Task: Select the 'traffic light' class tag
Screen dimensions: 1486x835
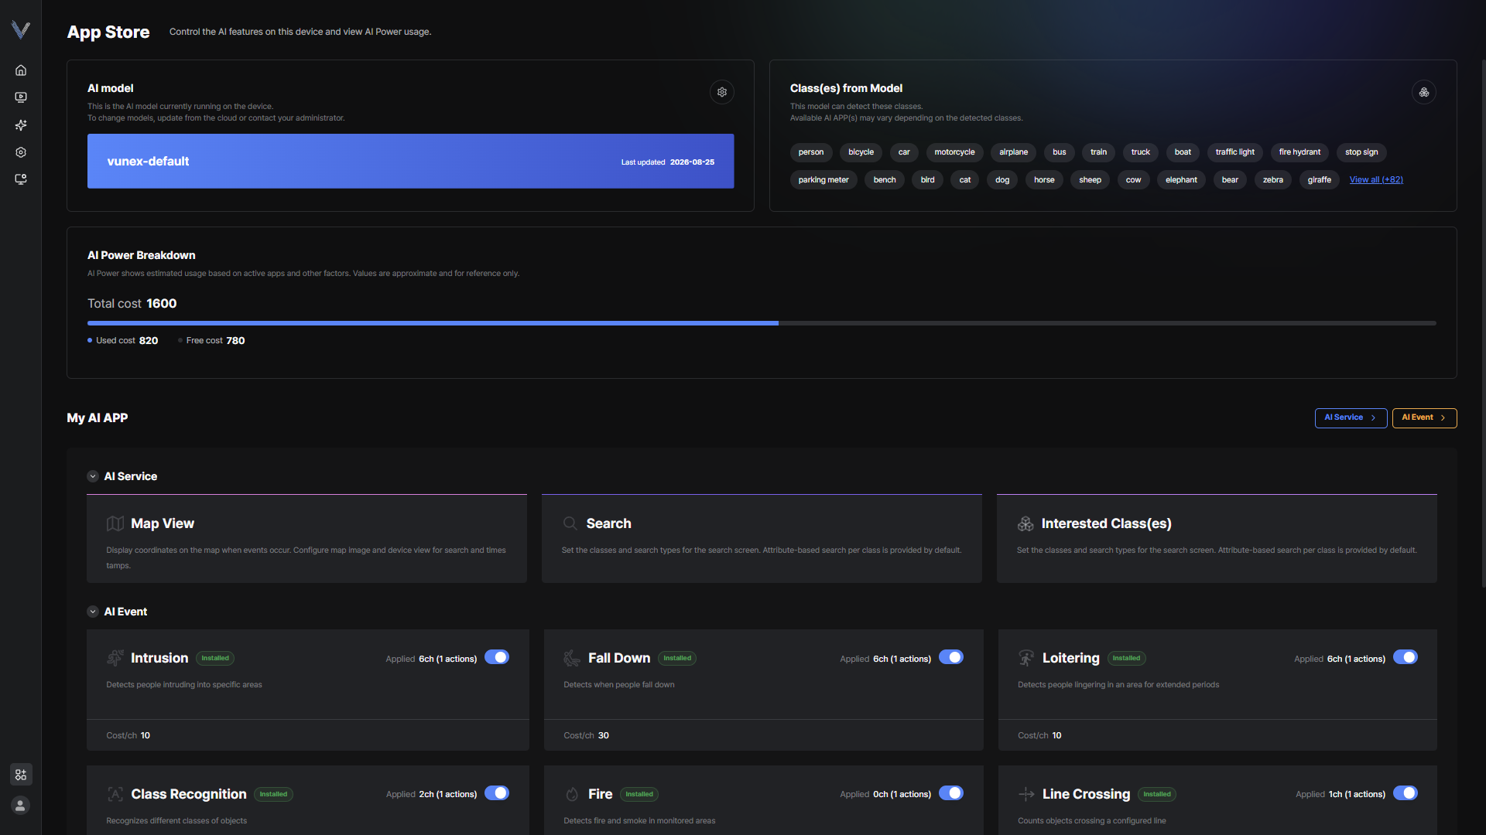Action: point(1234,152)
